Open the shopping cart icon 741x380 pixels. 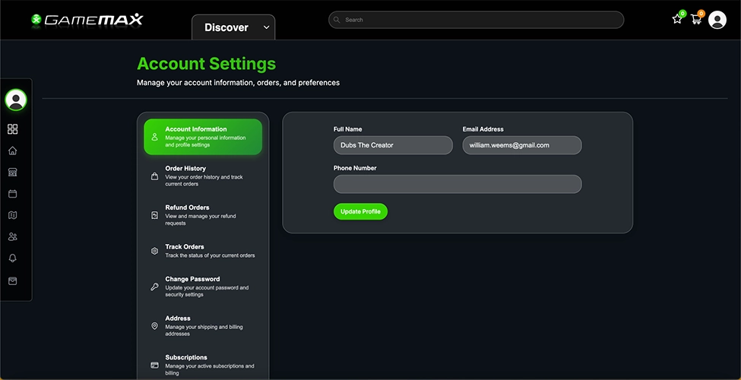(695, 19)
